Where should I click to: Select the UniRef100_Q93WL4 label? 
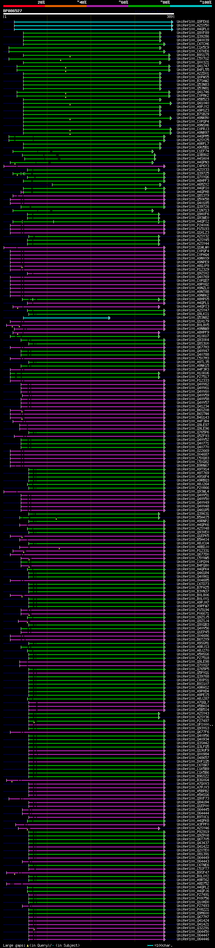192,492
